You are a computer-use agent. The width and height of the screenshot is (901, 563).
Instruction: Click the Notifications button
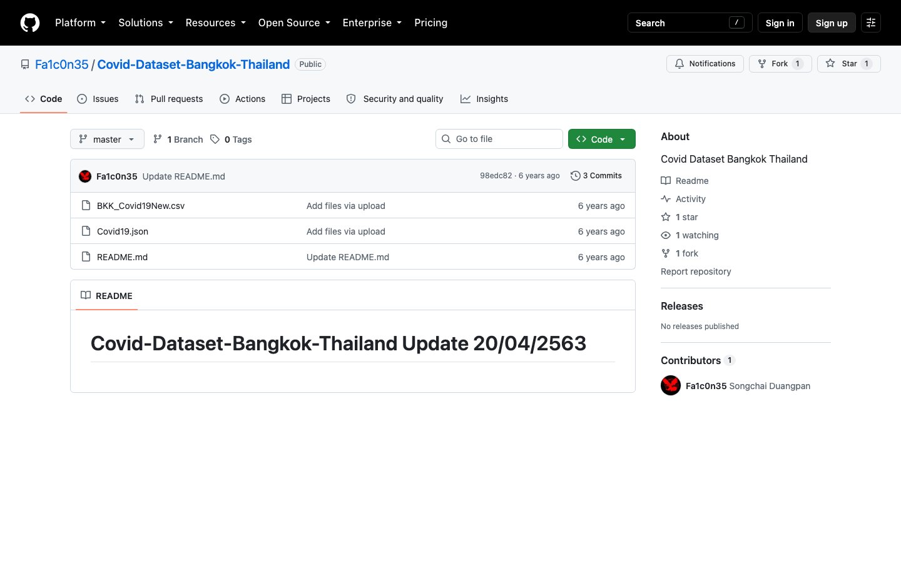pos(705,64)
